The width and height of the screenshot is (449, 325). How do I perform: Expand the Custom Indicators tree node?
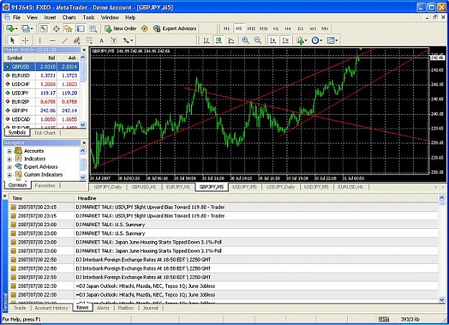[9, 175]
